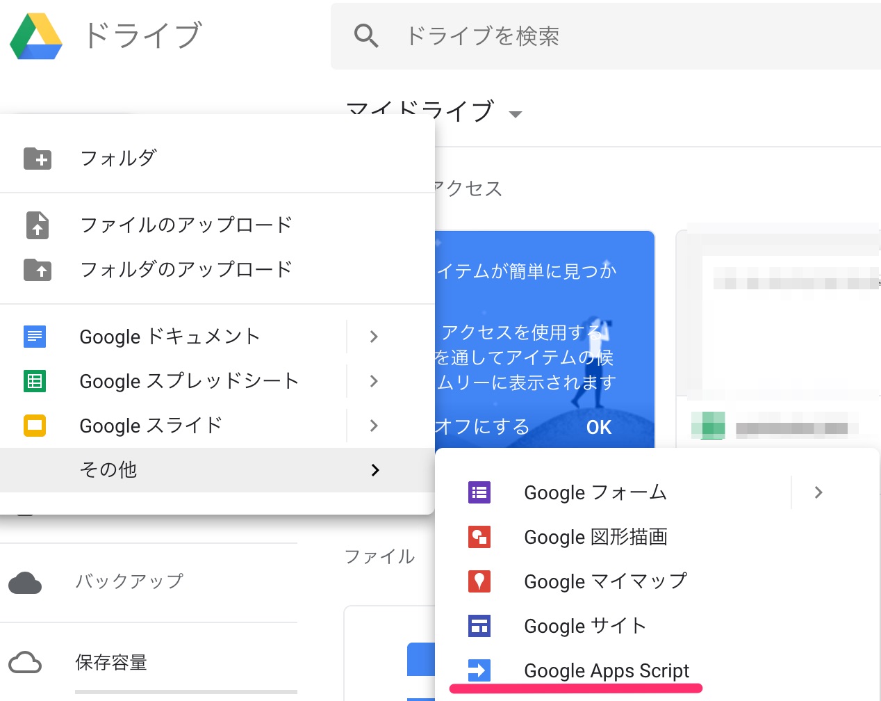Screen dimensions: 881x701
Task: Expand the その他 submenu chevron
Action: coord(375,470)
